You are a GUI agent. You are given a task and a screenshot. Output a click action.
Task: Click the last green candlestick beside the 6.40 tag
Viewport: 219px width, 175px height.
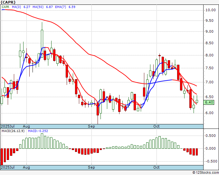pos(197,101)
